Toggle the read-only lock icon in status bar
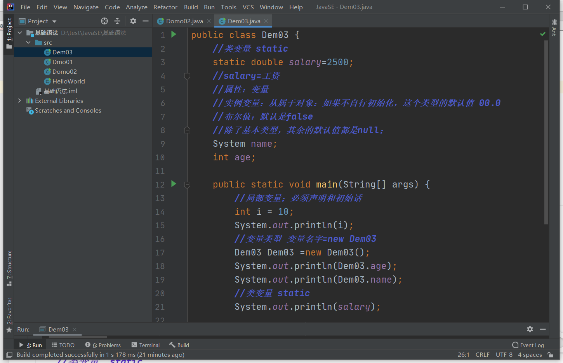This screenshot has width=563, height=363. pos(550,354)
